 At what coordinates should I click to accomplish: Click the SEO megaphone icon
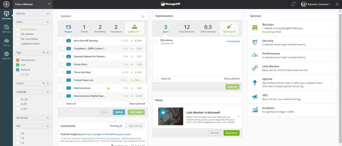(255, 97)
